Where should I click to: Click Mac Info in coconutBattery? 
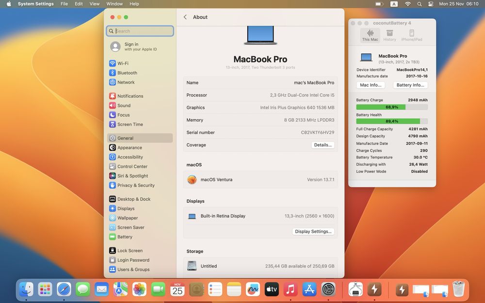pyautogui.click(x=371, y=85)
